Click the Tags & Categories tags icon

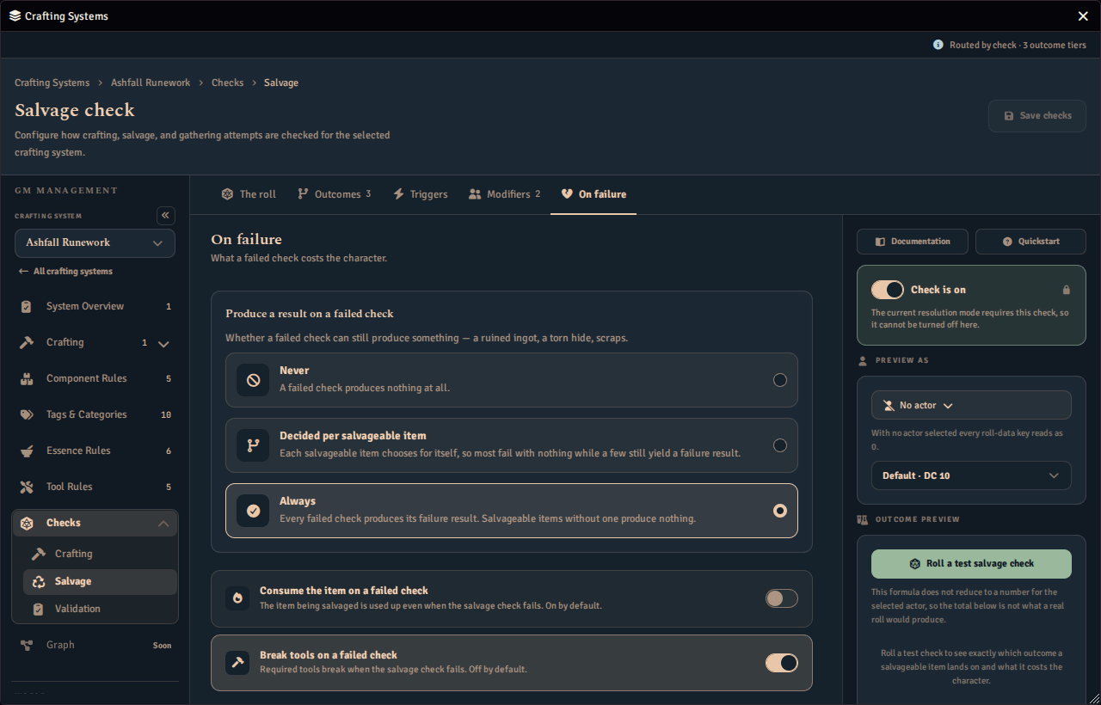pyautogui.click(x=27, y=414)
